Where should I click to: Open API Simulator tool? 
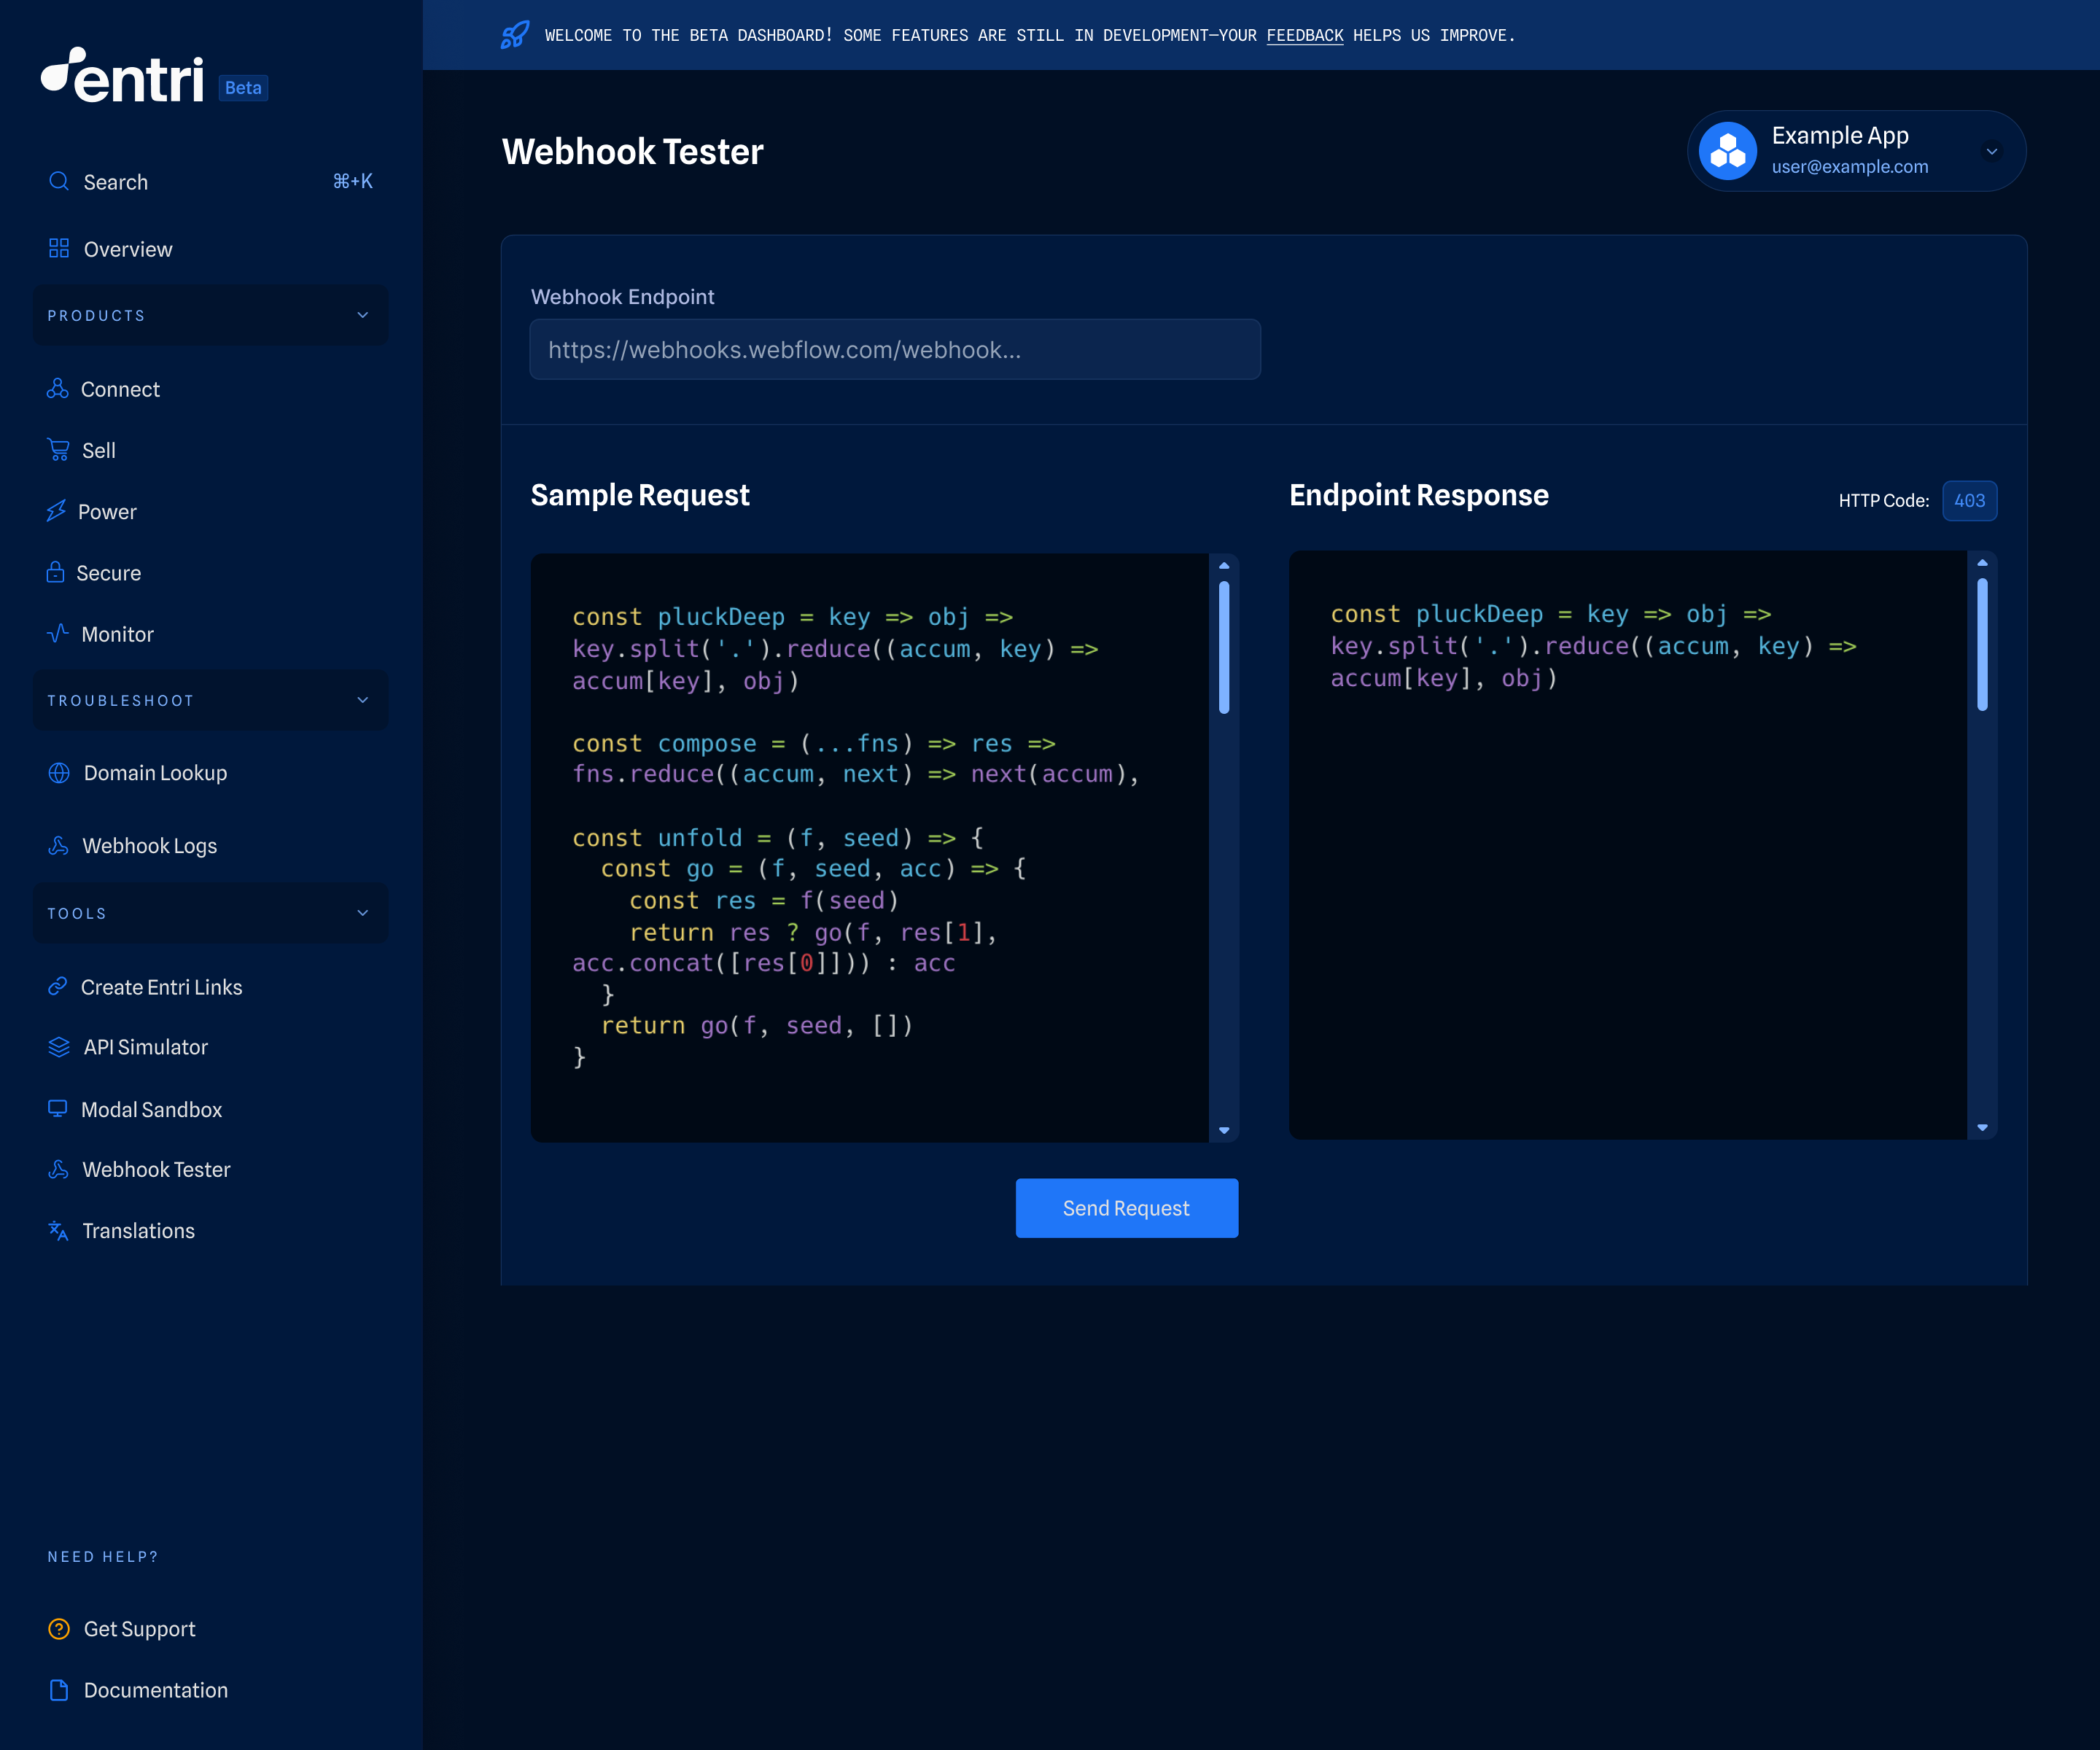coord(145,1047)
